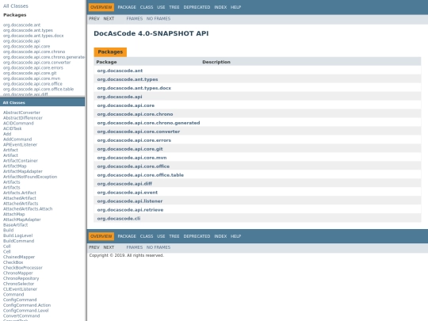Image resolution: width=428 pixels, height=321 pixels.
Task: Open org.docascode.ant.types in packages table
Action: click(x=128, y=79)
